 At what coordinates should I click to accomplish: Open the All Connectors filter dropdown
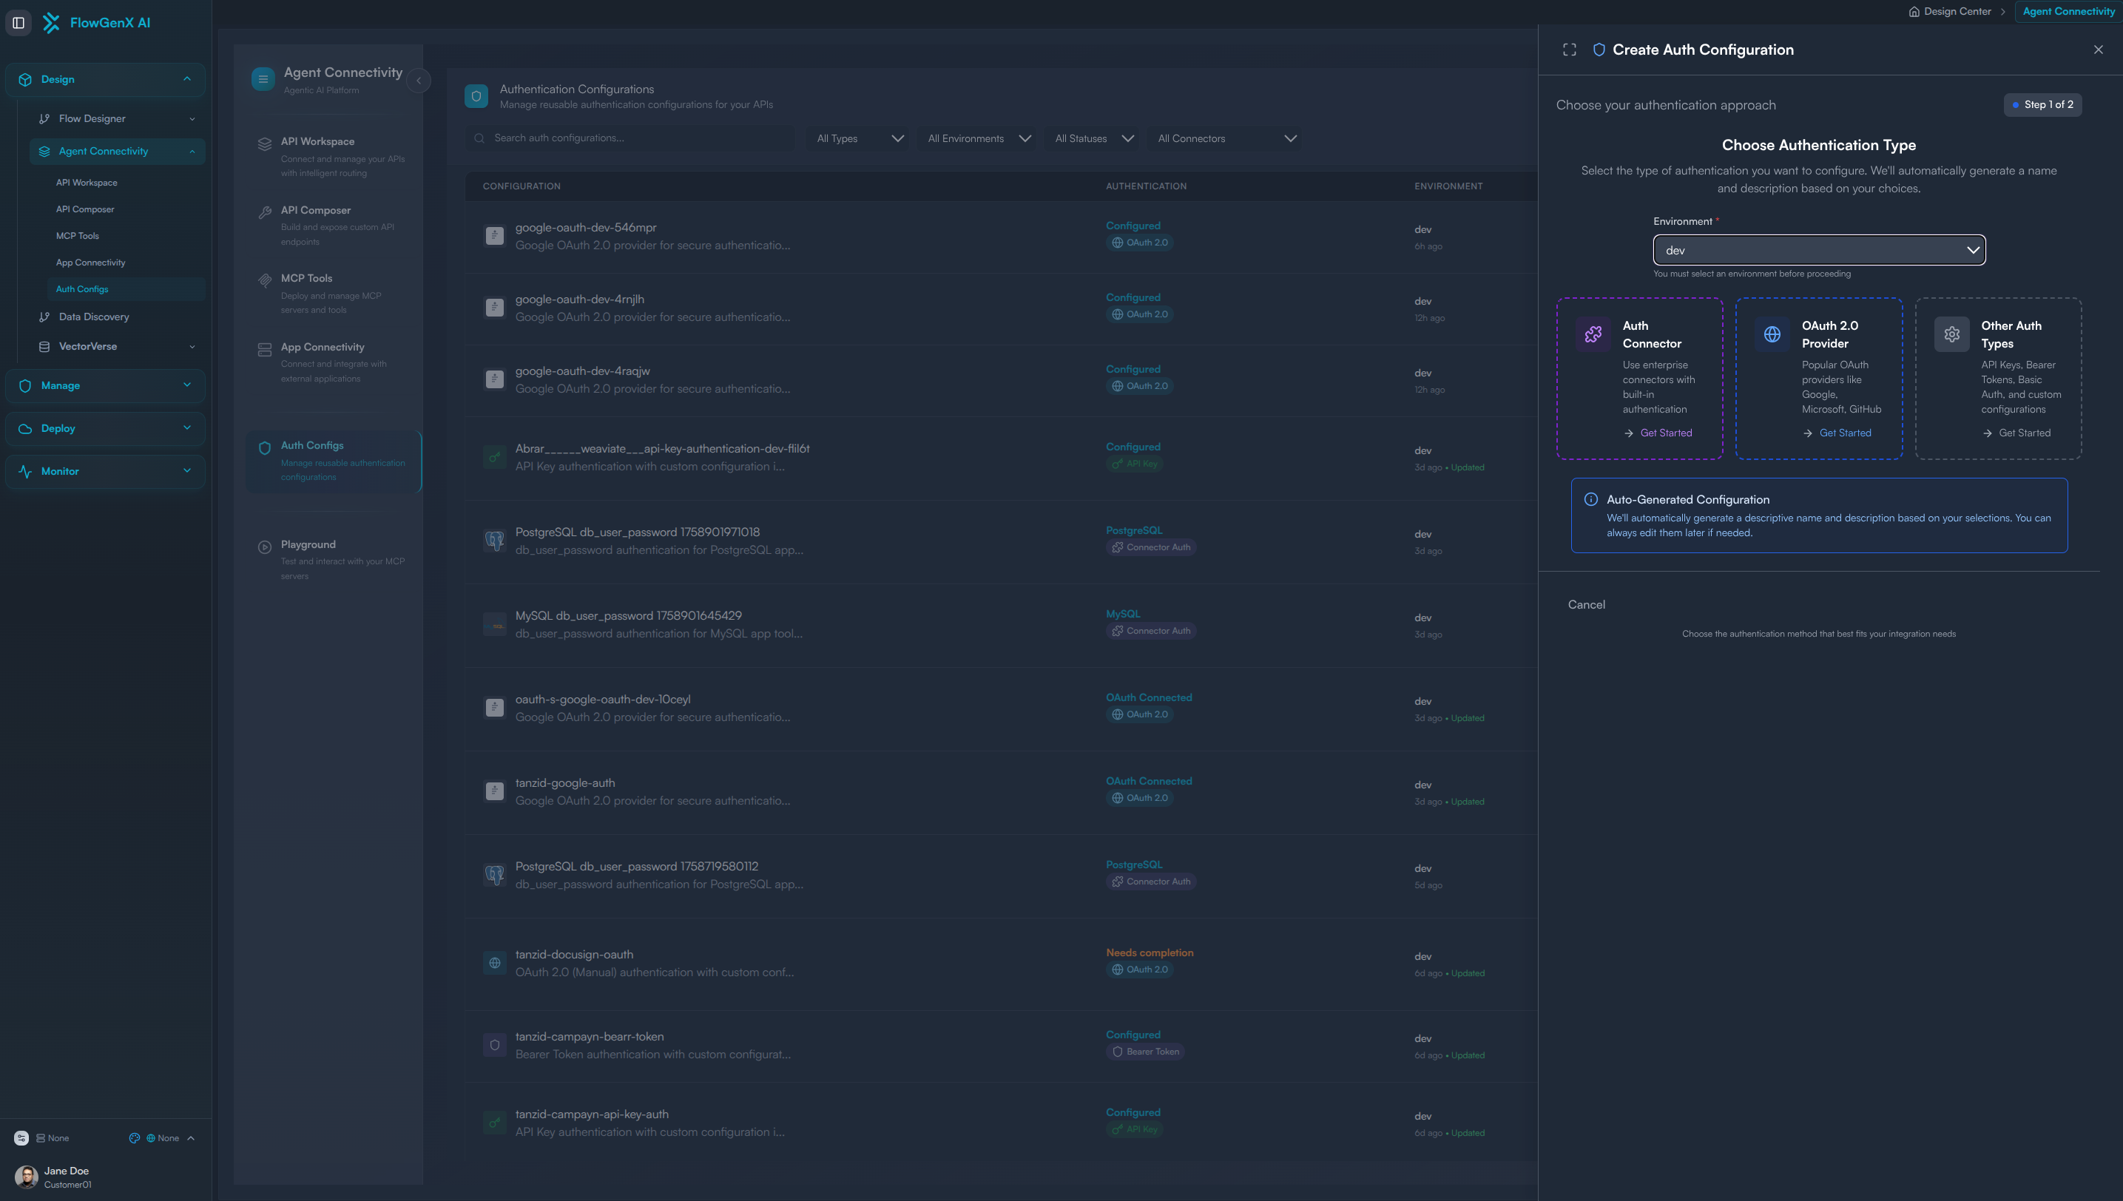1226,138
